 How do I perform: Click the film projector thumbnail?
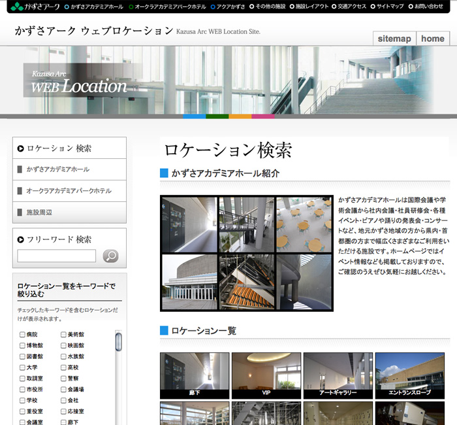coord(410,413)
